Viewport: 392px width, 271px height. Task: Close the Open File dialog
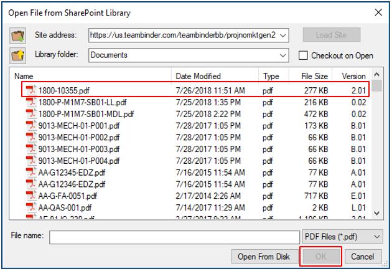coord(378,12)
